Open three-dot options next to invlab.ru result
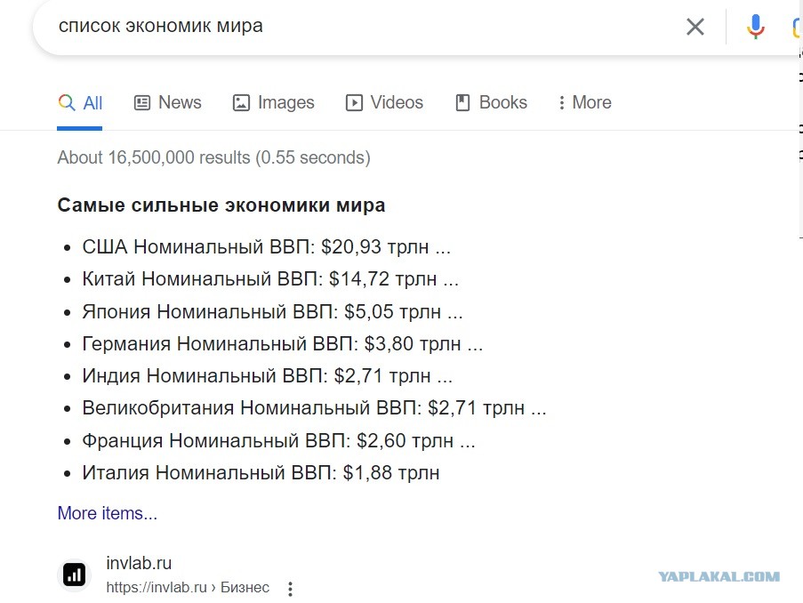The height and width of the screenshot is (603, 803). (290, 589)
